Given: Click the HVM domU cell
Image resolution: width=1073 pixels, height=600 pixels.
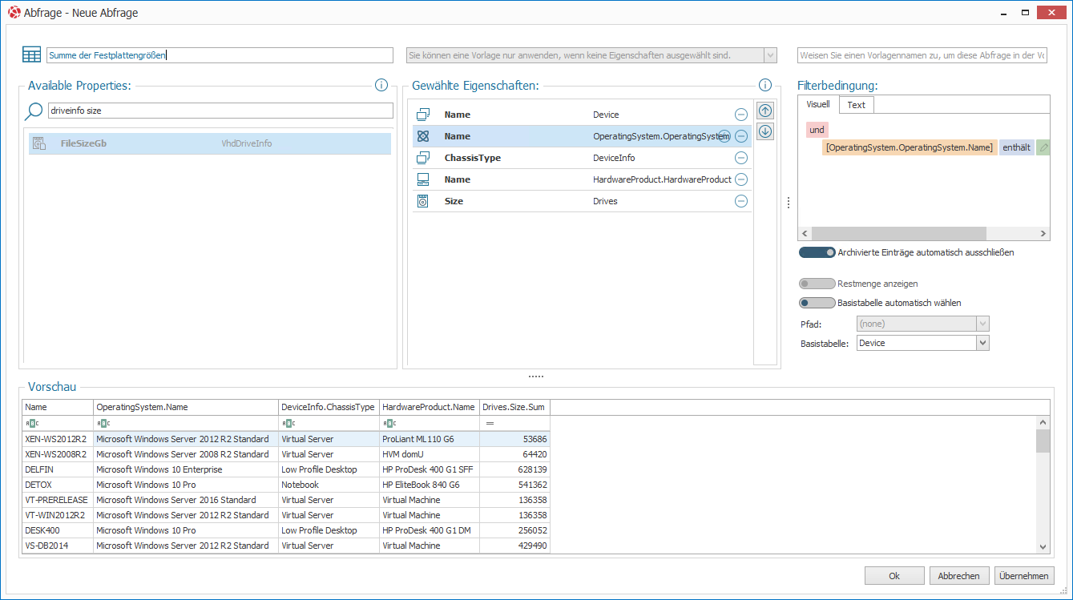Looking at the screenshot, I should [x=429, y=454].
